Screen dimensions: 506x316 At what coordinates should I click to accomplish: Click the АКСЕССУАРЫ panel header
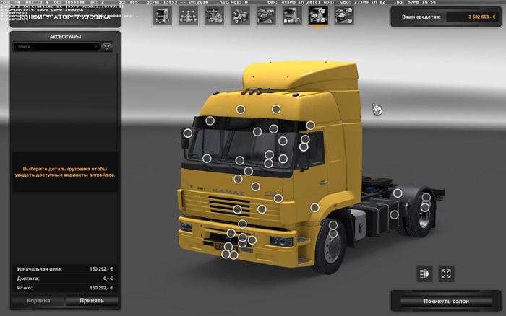[x=65, y=37]
